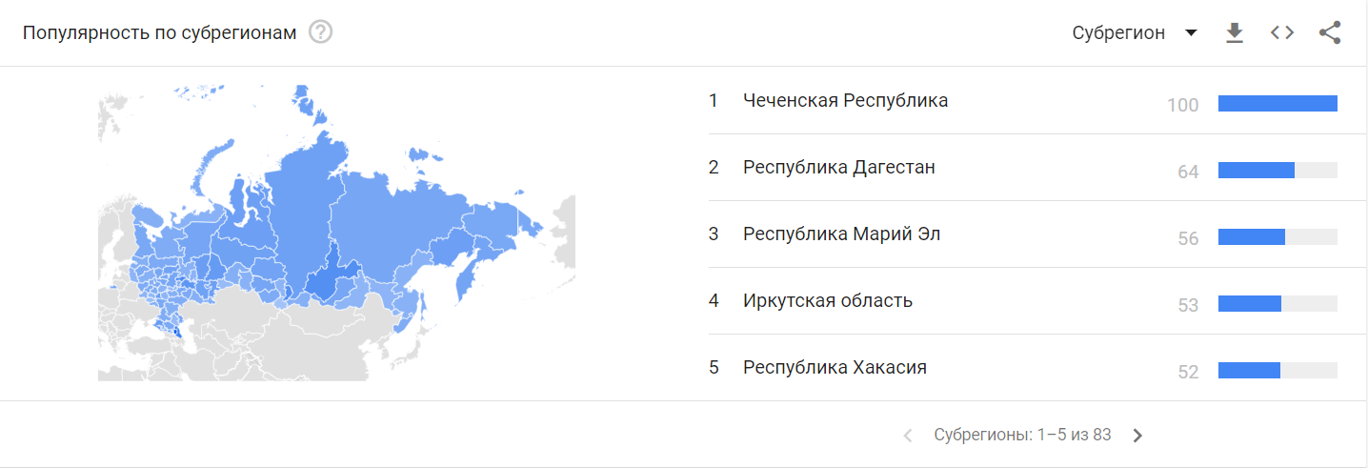The height and width of the screenshot is (468, 1368).
Task: Open the Субрегион dropdown
Action: (1118, 32)
